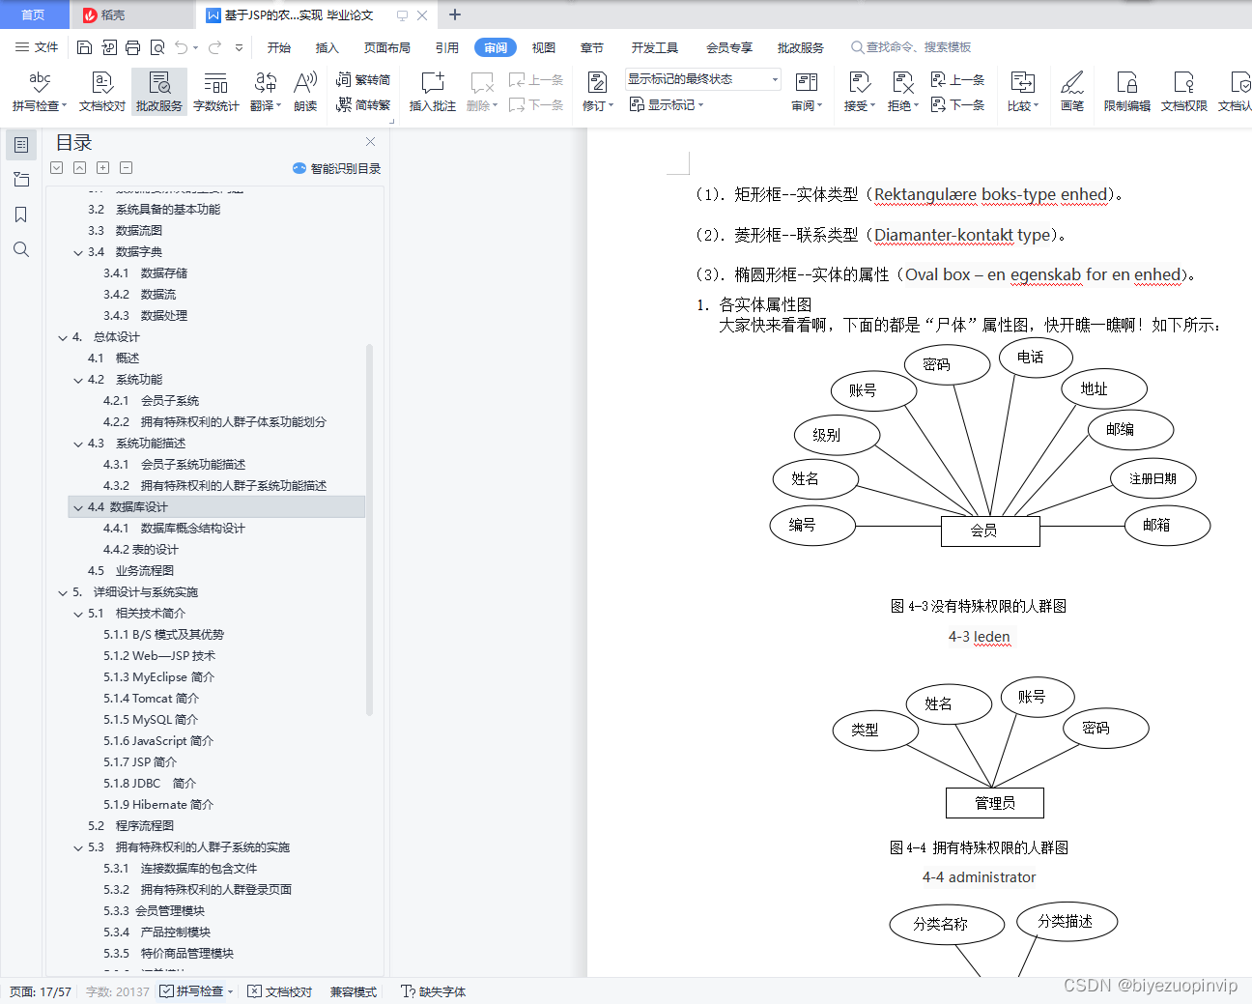
Task: Collapse section 4.3 系统功能描述
Action: pyautogui.click(x=78, y=444)
